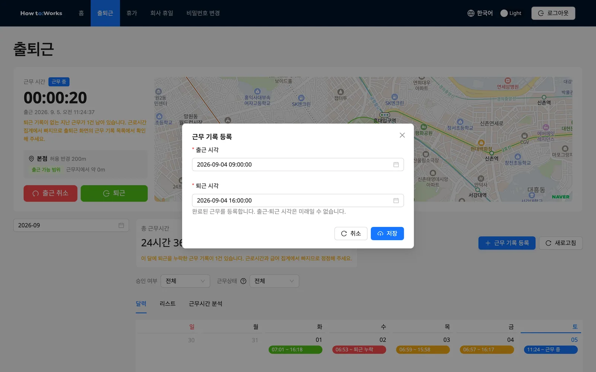Click the 근무 기록 등록 button
Screen dimensions: 596x372
point(507,243)
